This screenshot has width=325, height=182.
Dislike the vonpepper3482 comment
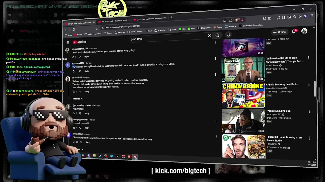click(80, 128)
